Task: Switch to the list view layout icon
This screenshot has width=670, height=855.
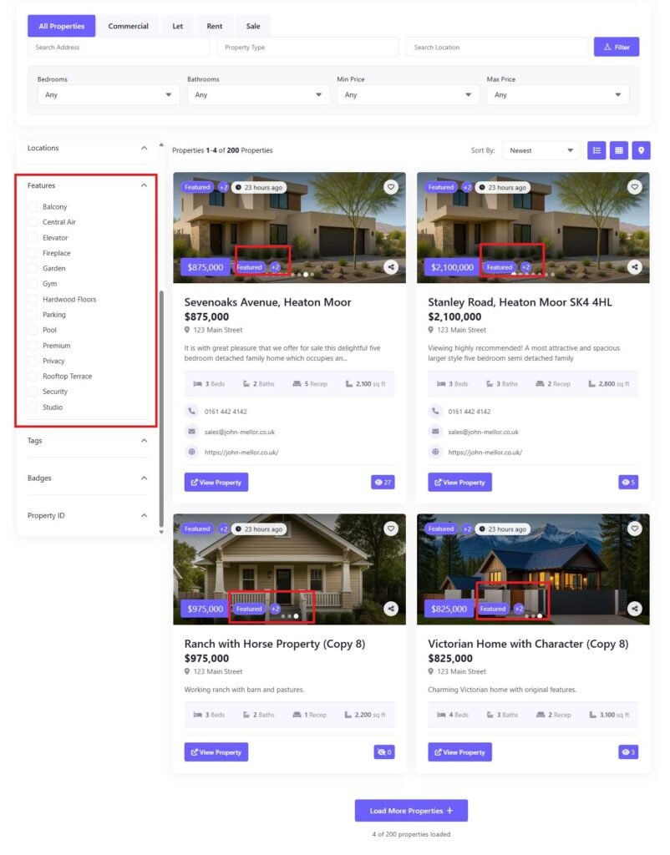Action: (596, 150)
